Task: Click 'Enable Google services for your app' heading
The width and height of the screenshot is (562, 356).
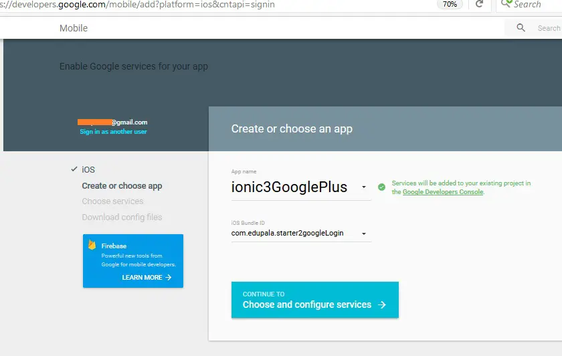Action: coord(134,67)
